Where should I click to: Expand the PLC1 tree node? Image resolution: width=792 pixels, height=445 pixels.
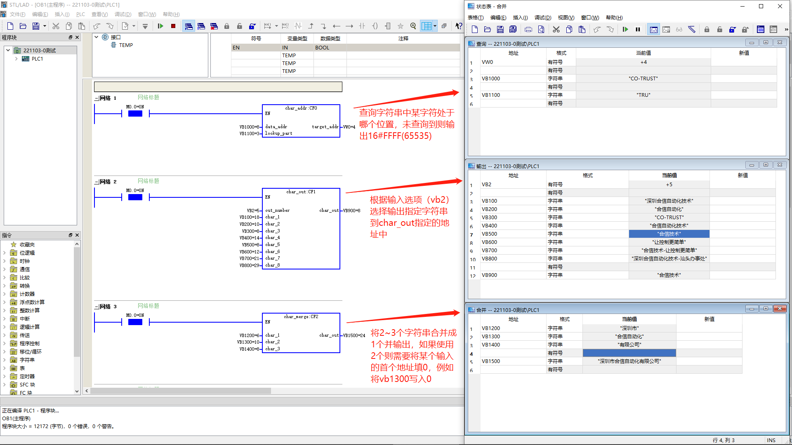coord(16,59)
